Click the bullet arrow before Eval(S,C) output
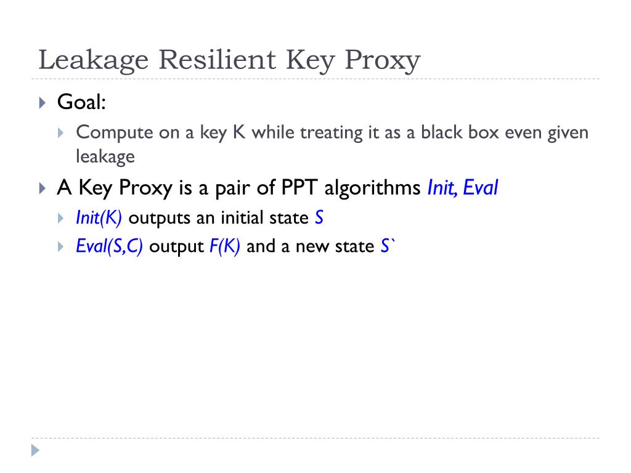This screenshot has width=631, height=473. point(61,246)
